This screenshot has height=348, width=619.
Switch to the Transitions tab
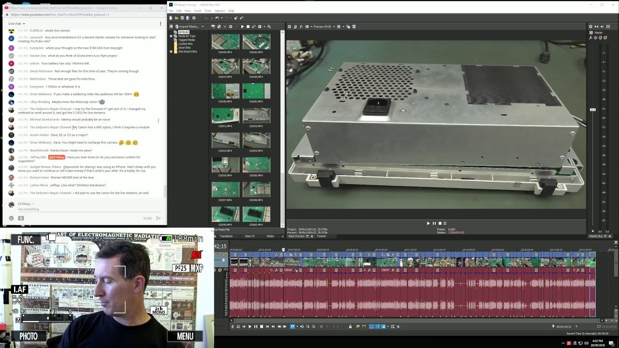click(226, 236)
